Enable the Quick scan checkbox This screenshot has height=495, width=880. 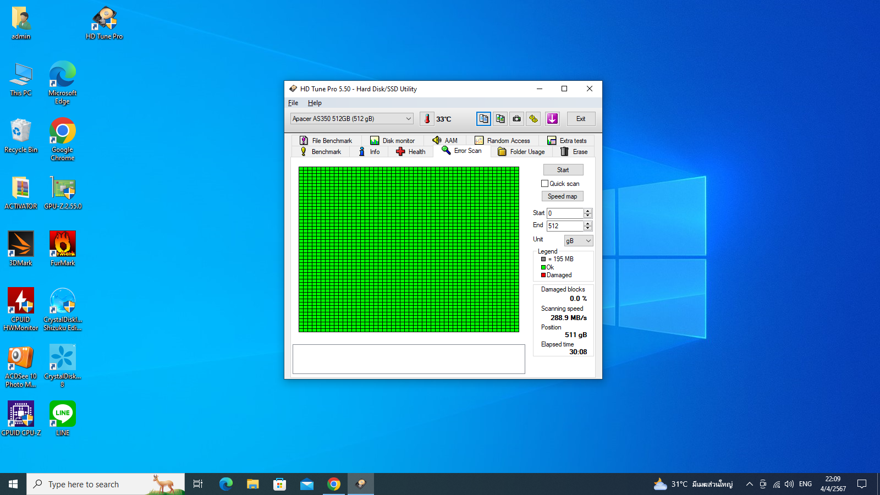click(545, 184)
